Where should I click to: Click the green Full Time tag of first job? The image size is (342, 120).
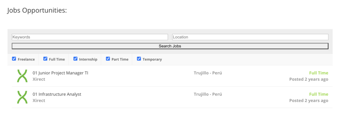[319, 73]
